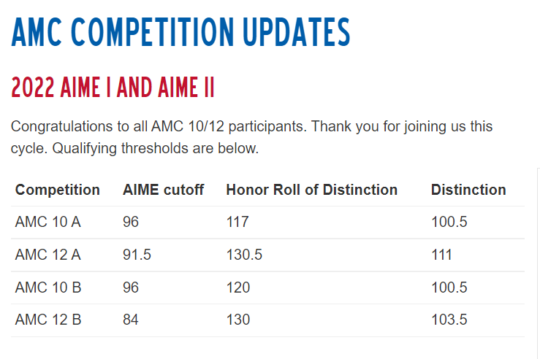Viewport: 540px width, 359px height.
Task: Click the 91.5 AIME cutoff value
Action: (x=137, y=255)
